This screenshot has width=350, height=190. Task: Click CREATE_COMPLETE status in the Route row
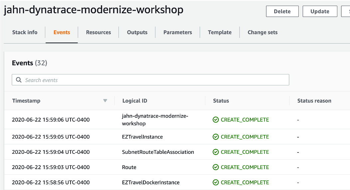tap(245, 167)
